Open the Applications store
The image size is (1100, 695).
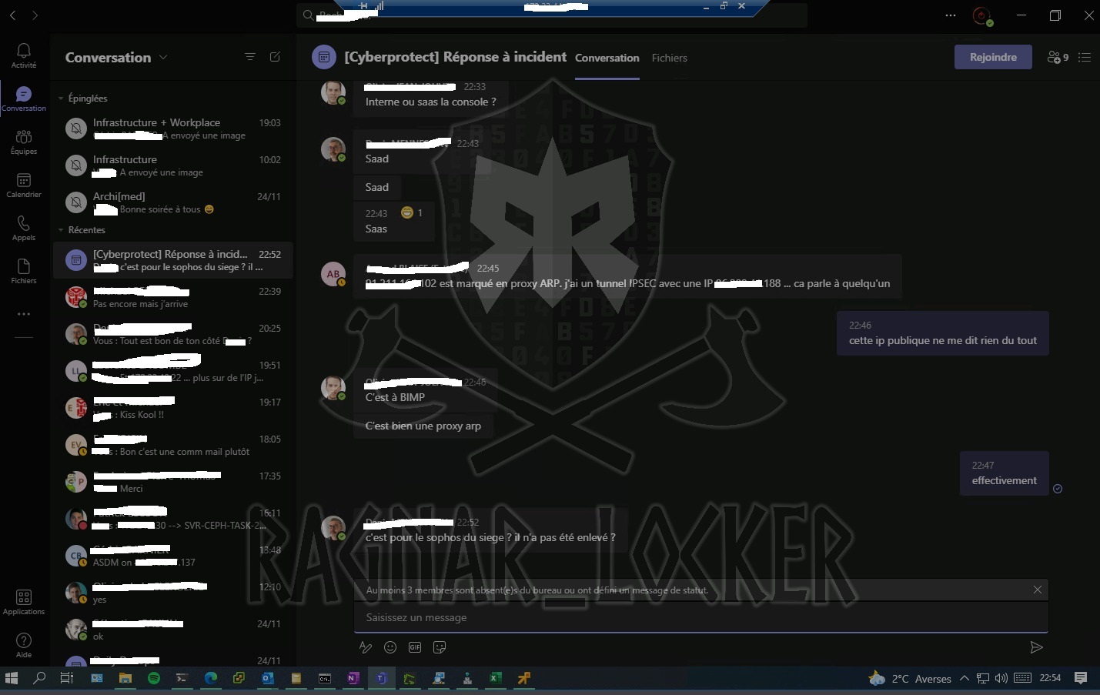click(24, 602)
